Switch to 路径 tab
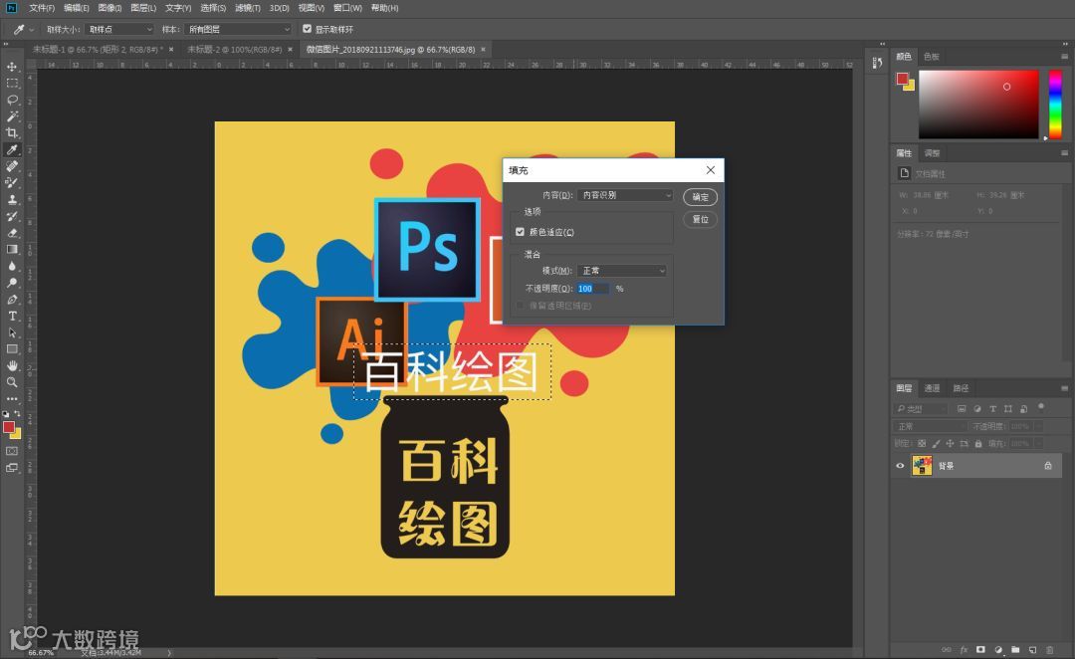1075x659 pixels. click(x=961, y=388)
